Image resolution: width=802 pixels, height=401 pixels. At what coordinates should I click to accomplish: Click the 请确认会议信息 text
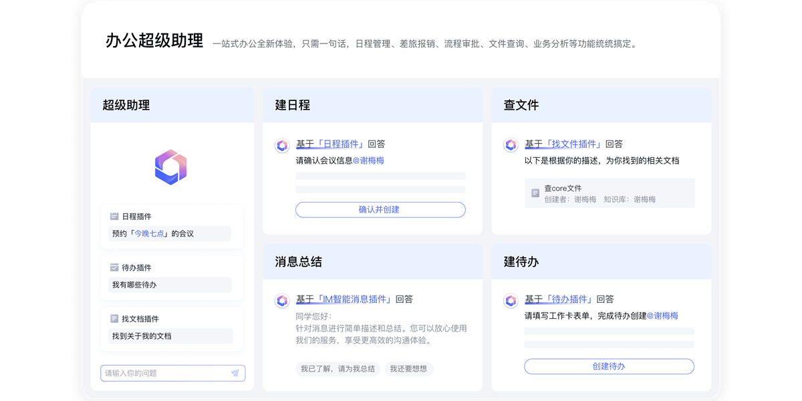point(324,160)
